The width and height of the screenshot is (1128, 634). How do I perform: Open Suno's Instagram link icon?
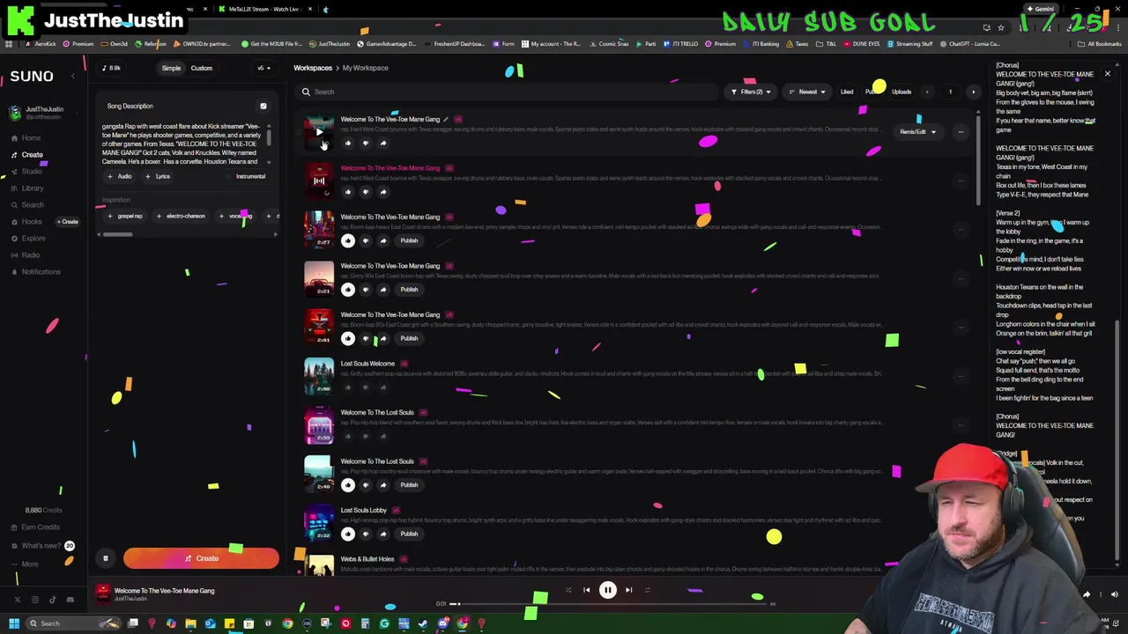pos(34,600)
